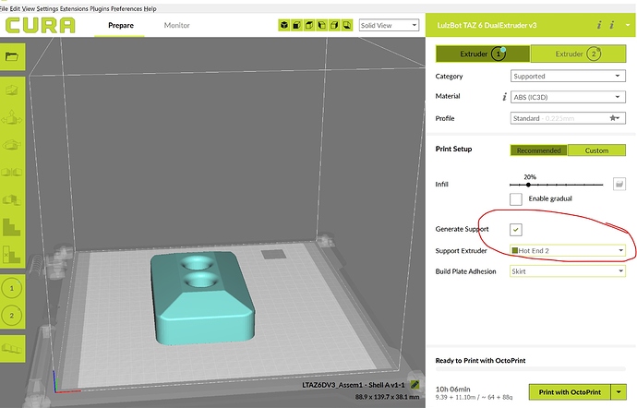Enable the gradual infill checkbox
The image size is (637, 408).
[516, 199]
